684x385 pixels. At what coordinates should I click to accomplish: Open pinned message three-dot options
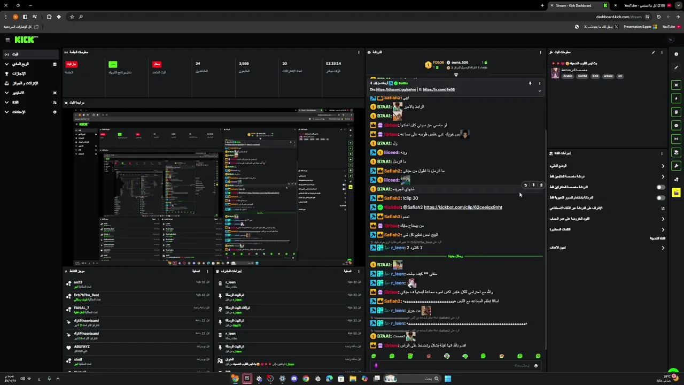point(539,83)
